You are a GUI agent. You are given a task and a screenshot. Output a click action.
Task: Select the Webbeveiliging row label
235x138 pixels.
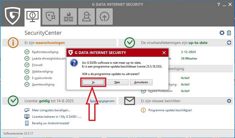pyautogui.click(x=43, y=71)
